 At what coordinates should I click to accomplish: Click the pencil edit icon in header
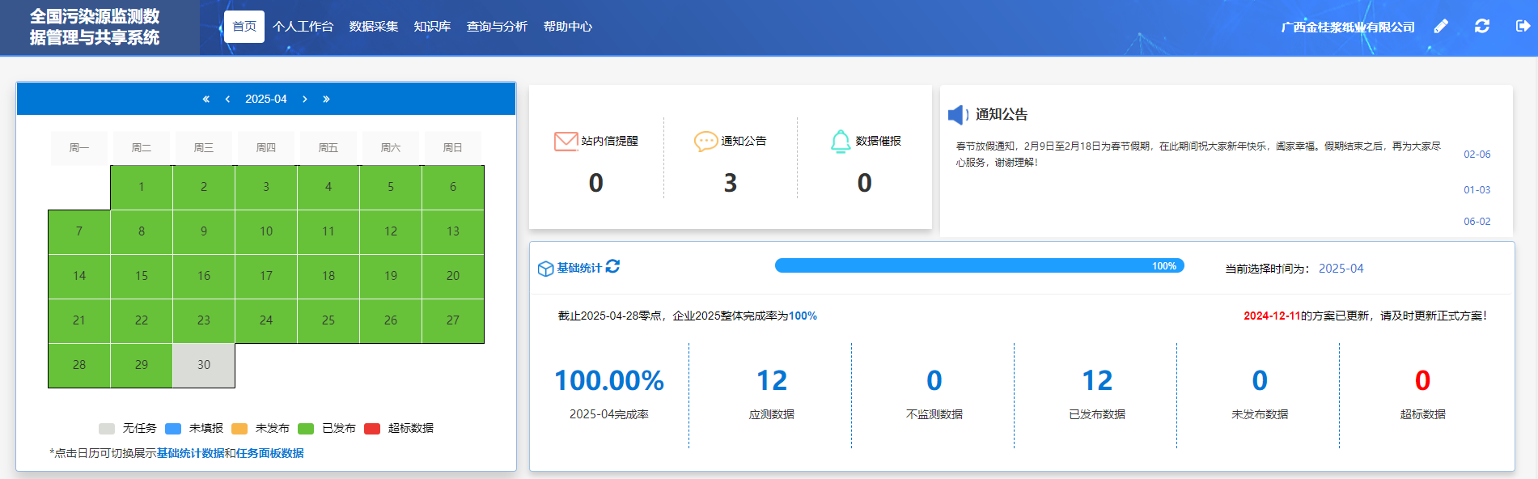click(1441, 27)
